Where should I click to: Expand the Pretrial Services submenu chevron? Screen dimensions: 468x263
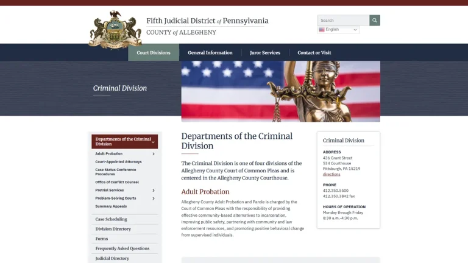point(154,190)
